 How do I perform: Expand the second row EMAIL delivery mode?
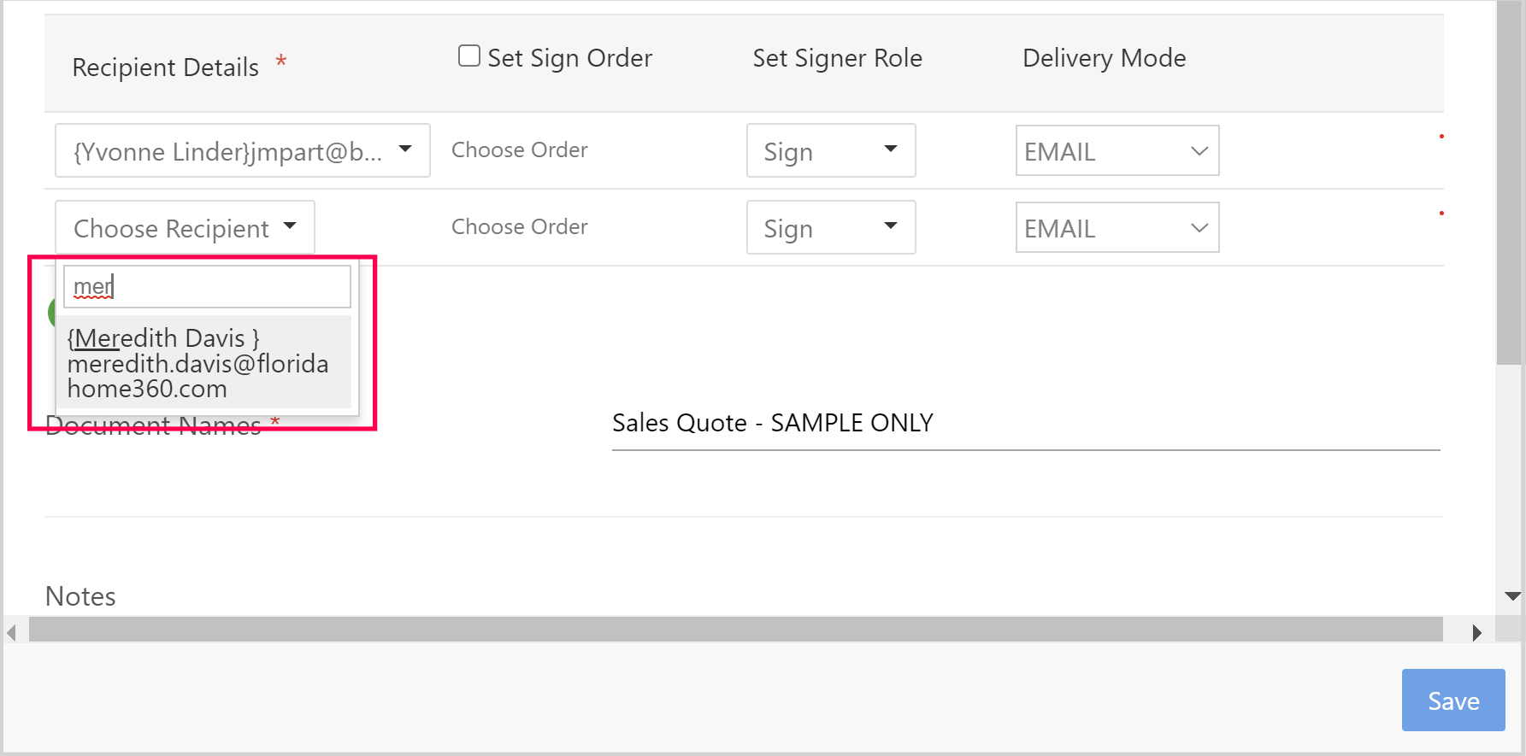click(x=1117, y=228)
